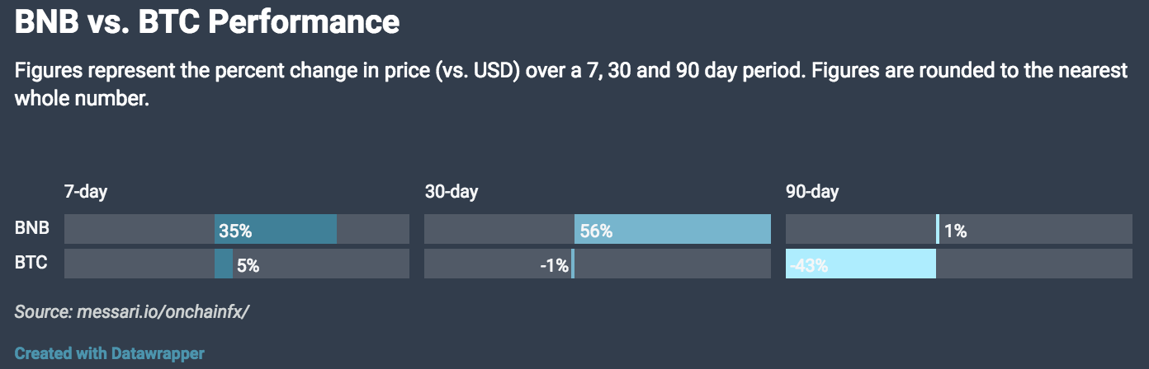Click the -1% value label
The width and height of the screenshot is (1149, 369).
pos(555,266)
